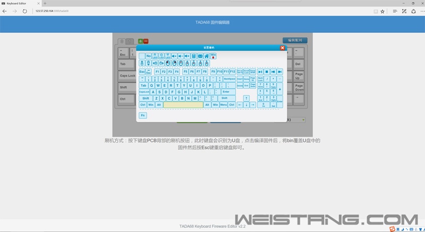Select the tilde Esc combined key
The image size is (425, 232).
click(x=149, y=72)
